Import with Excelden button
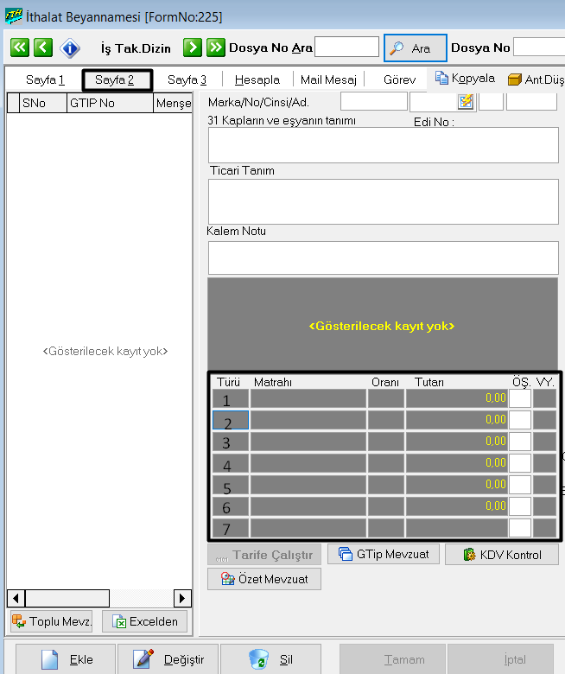565x674 pixels. (145, 621)
